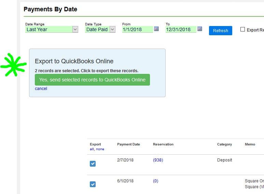Select all records via 'all' link
Screen dimensions: 264x194
pos(92,149)
